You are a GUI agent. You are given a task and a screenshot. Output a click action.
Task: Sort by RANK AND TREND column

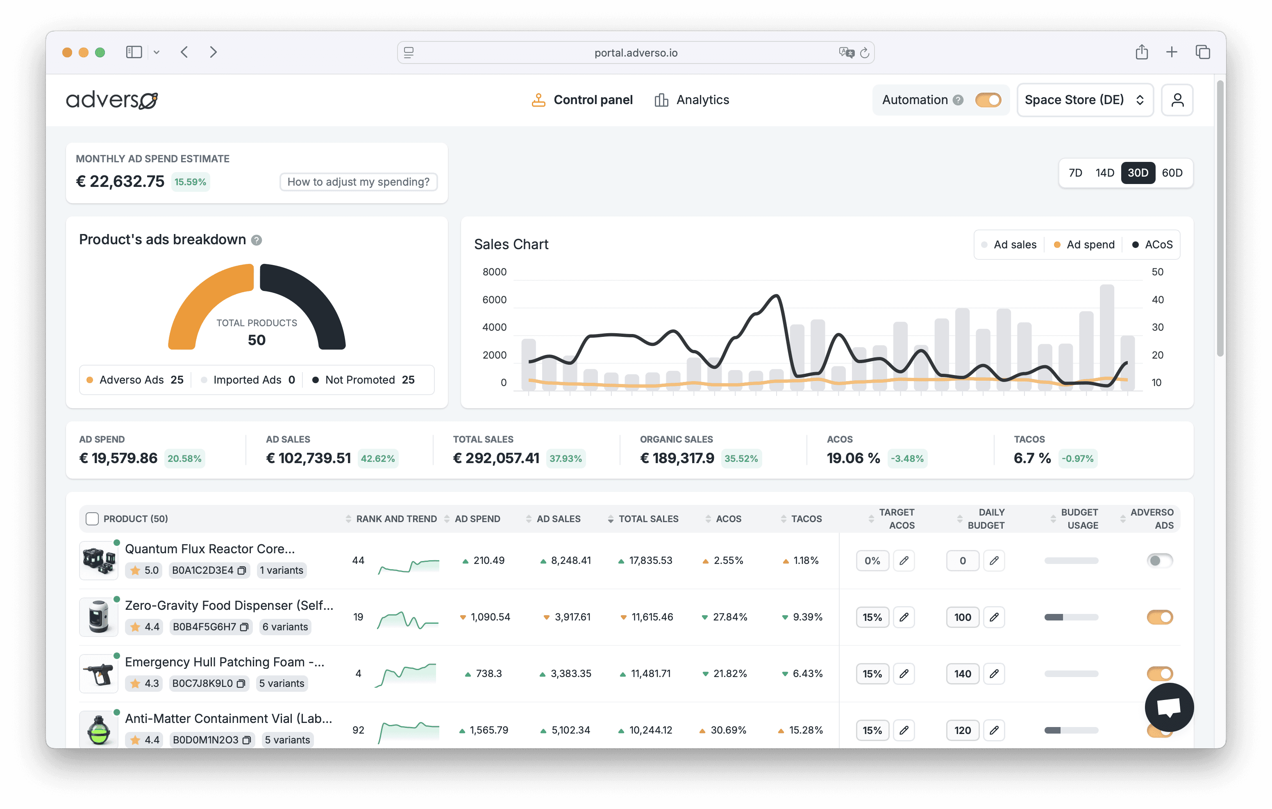[x=391, y=519]
